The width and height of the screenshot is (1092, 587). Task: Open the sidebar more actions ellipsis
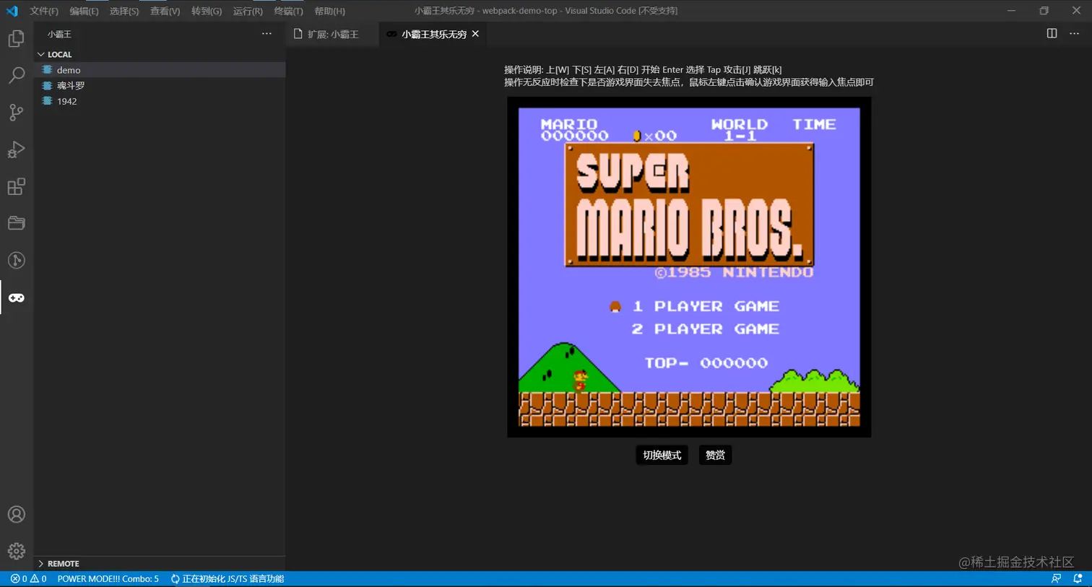pyautogui.click(x=266, y=34)
